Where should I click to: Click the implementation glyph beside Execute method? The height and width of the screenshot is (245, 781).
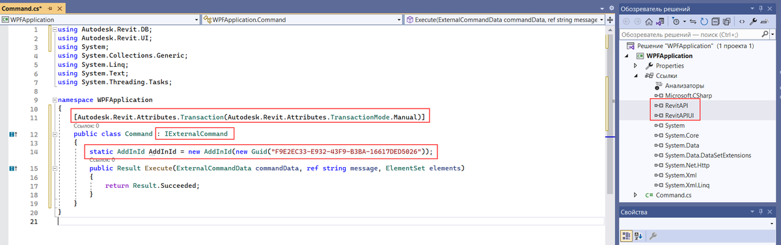[13, 169]
